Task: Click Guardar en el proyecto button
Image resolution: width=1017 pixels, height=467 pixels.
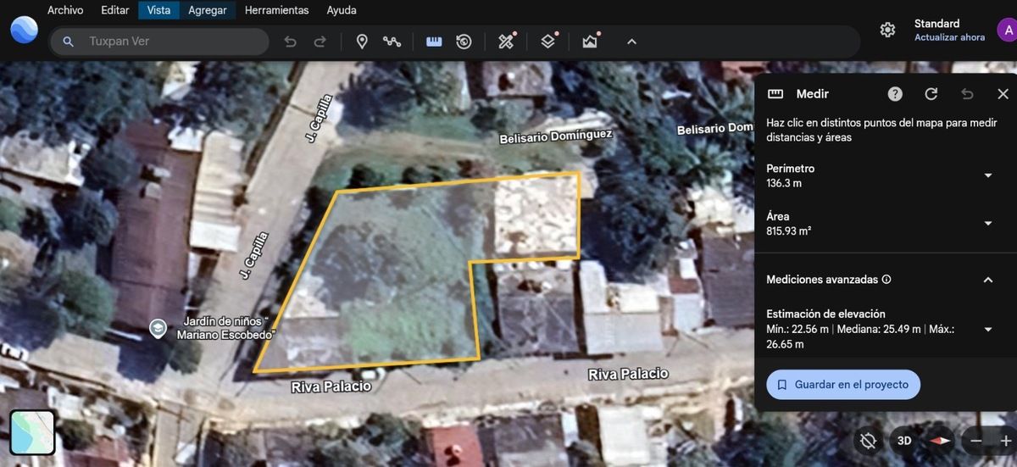Action: click(843, 385)
